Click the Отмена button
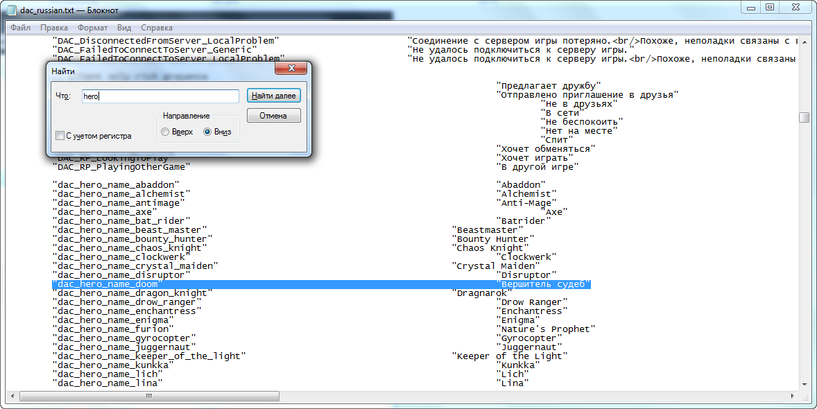Screen dimensions: 817x409 273,116
